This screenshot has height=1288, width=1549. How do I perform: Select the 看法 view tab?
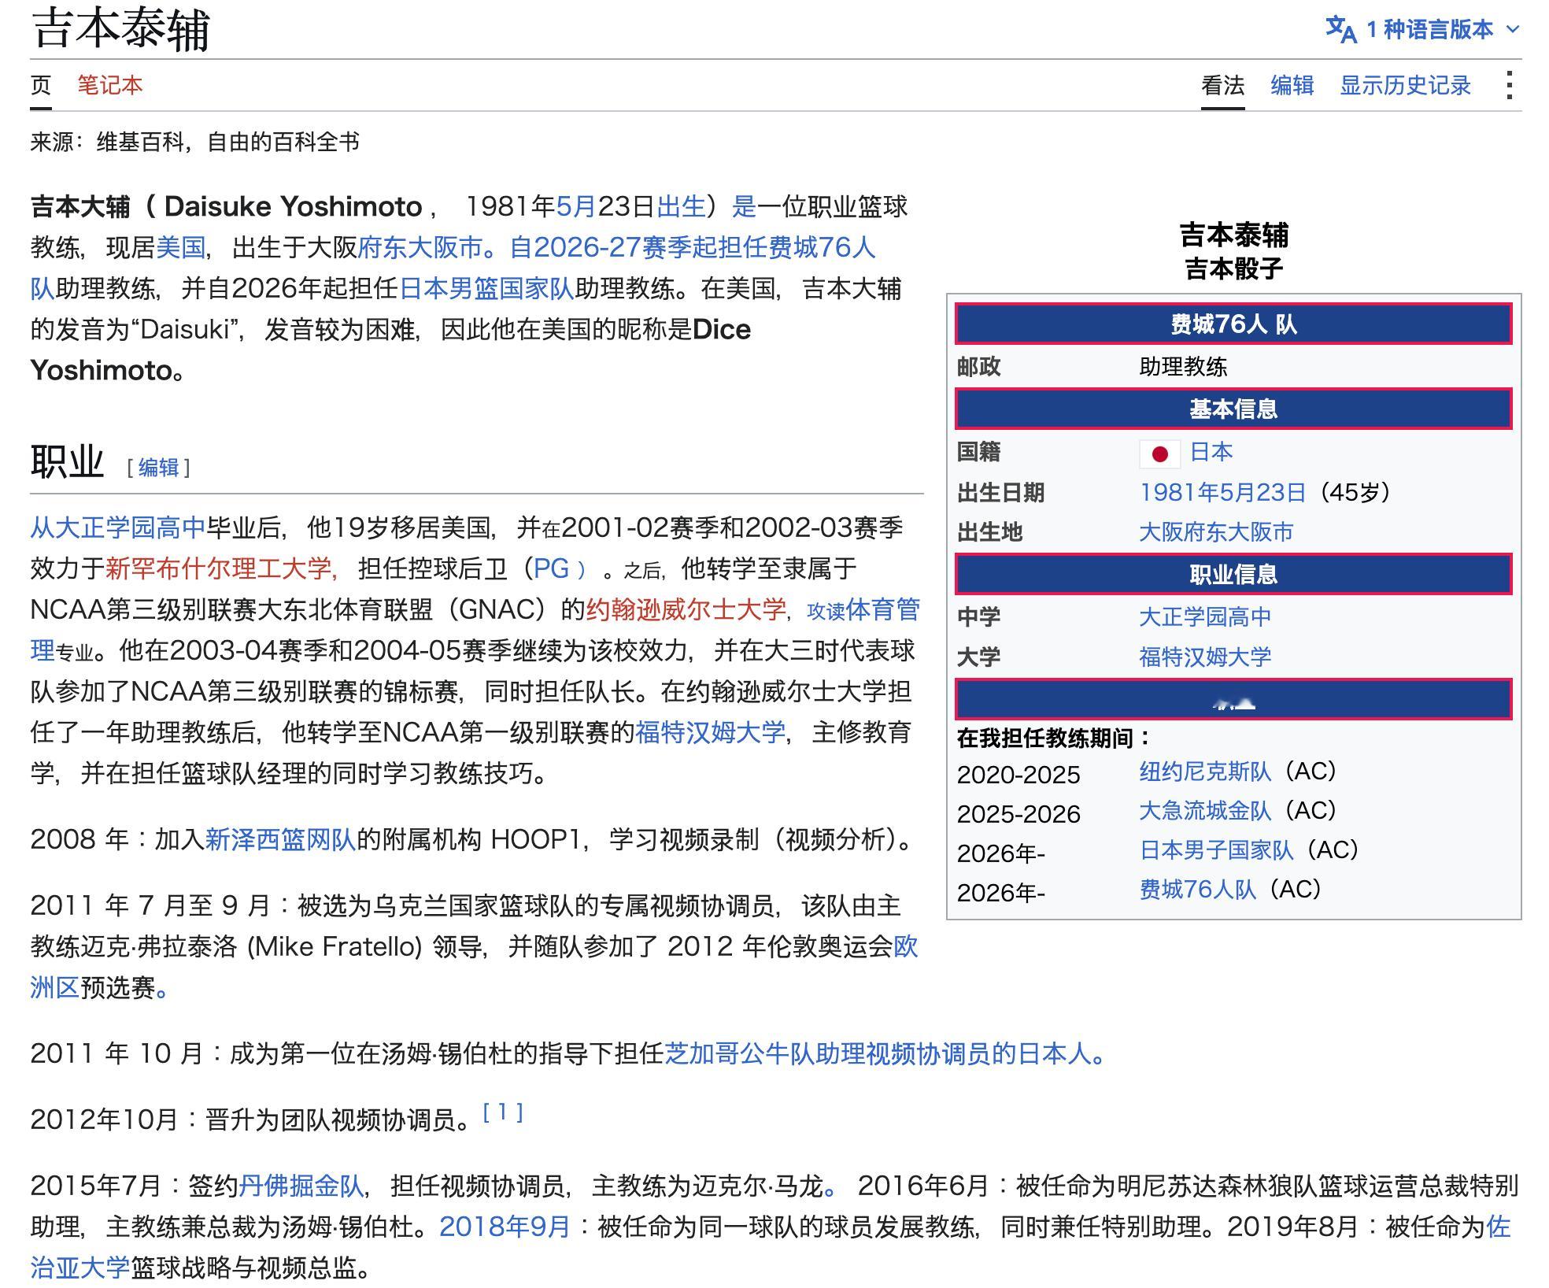coord(1222,85)
